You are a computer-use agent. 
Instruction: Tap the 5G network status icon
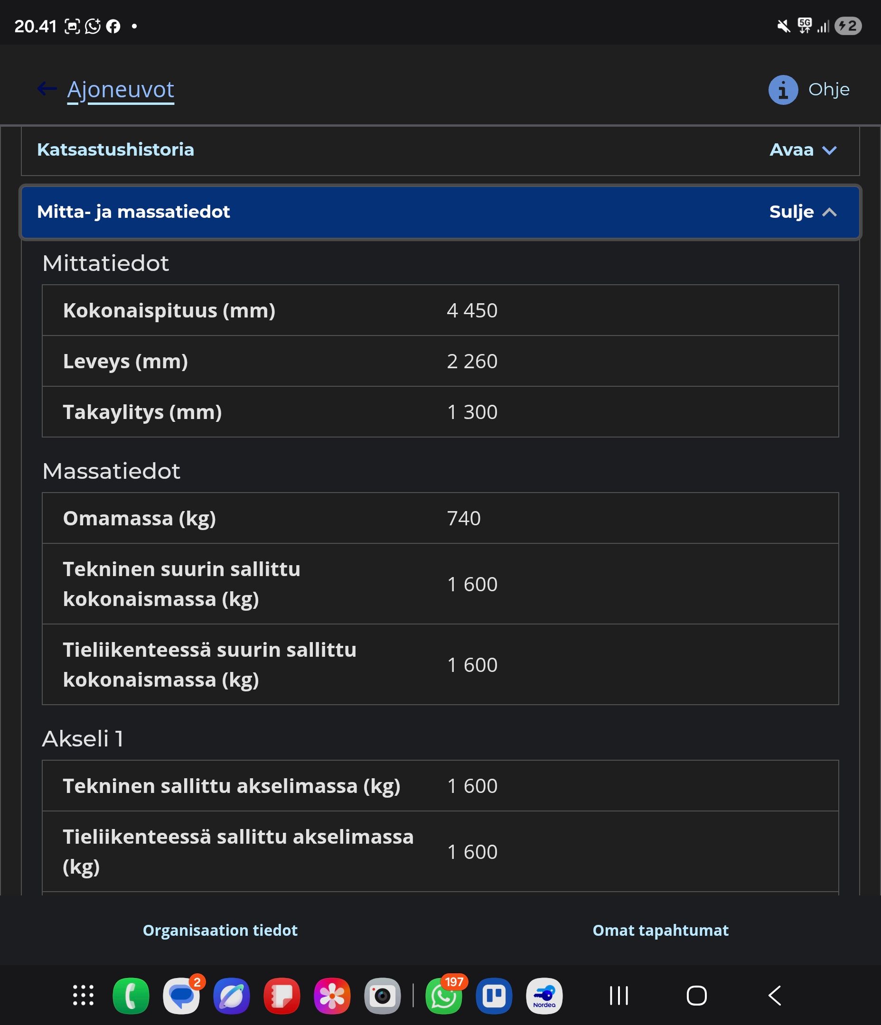(805, 26)
